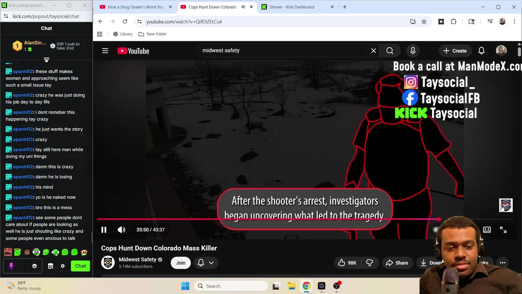Focus the youtube.com address bar URL
Image resolution: width=522 pixels, height=294 pixels.
point(184,22)
